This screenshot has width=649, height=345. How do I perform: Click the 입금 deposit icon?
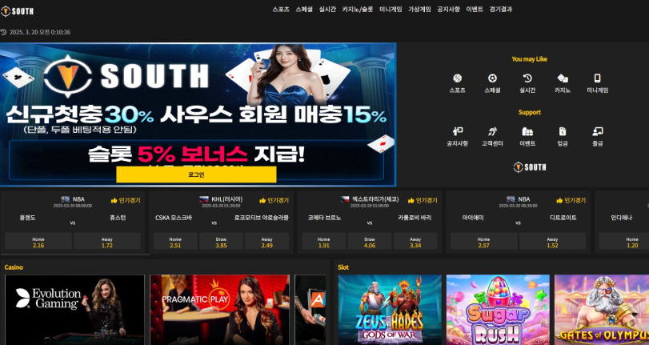click(563, 131)
